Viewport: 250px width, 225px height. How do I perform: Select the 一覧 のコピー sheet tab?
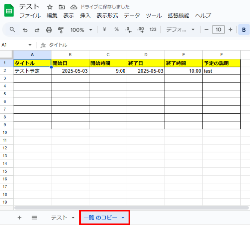coord(100,217)
